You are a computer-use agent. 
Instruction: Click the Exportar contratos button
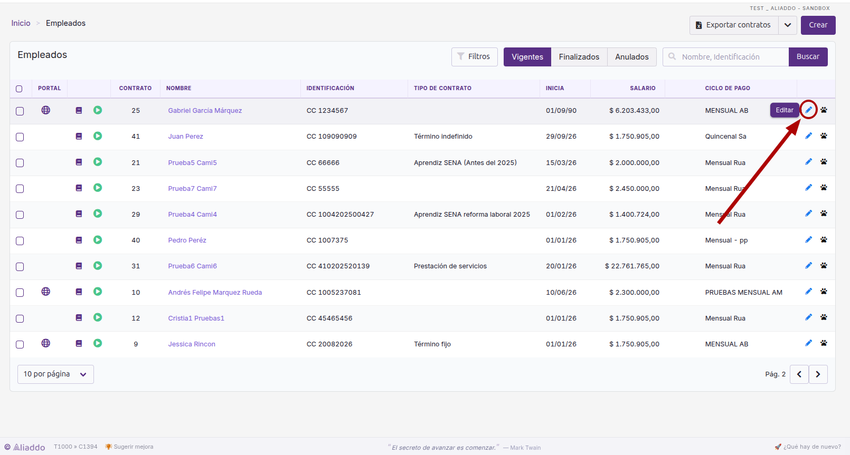(734, 25)
